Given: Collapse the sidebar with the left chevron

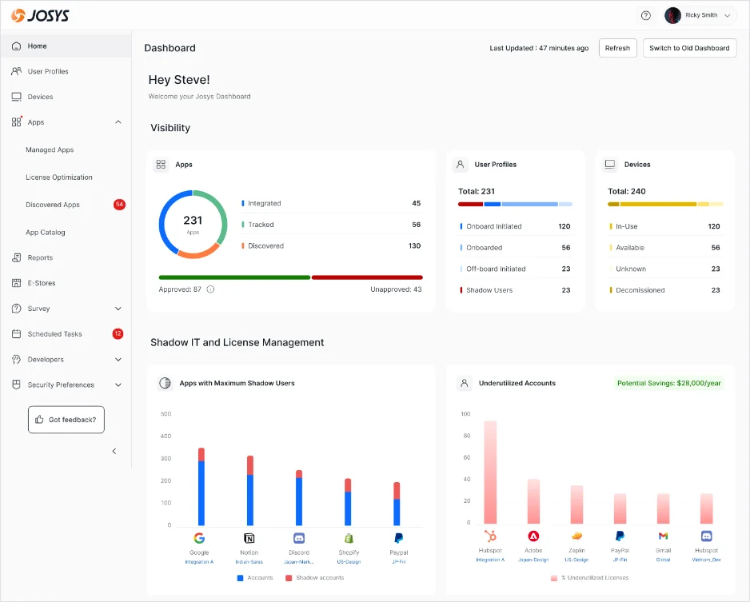Looking at the screenshot, I should click(x=114, y=451).
